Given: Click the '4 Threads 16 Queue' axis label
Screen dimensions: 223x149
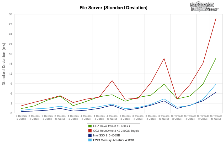Looking at the screenshot, I should pos(112,118).
